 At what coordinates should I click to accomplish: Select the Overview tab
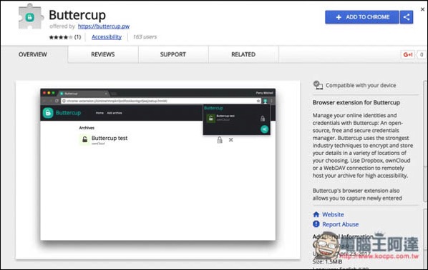33,54
